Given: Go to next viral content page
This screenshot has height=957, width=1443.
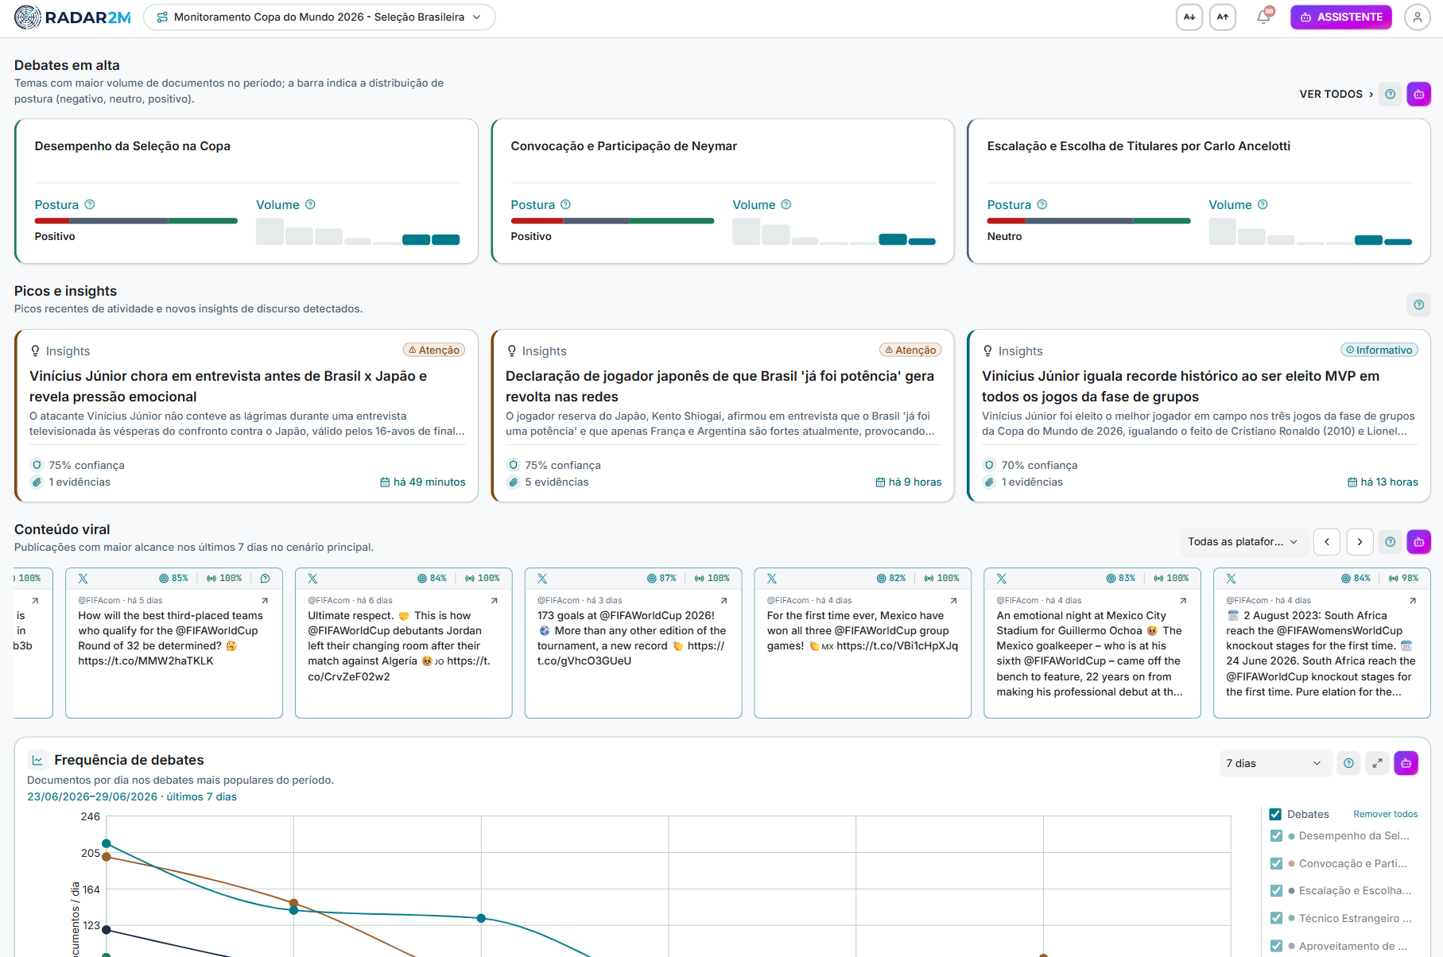Looking at the screenshot, I should coord(1360,541).
